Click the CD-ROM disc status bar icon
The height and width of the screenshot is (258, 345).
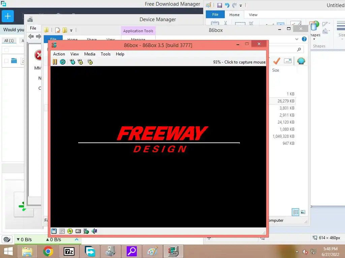[x=70, y=231]
